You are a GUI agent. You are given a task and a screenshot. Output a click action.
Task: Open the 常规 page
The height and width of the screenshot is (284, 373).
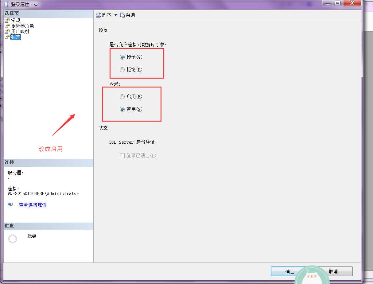[16, 21]
